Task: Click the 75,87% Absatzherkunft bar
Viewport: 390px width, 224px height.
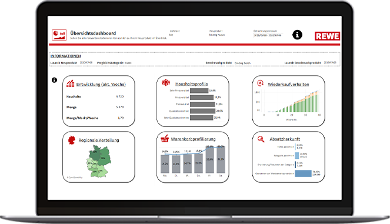Action: (x=303, y=173)
